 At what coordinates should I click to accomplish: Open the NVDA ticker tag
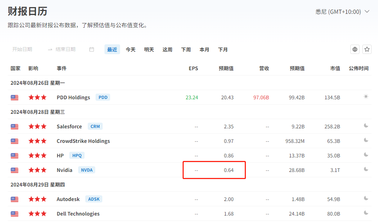point(87,170)
